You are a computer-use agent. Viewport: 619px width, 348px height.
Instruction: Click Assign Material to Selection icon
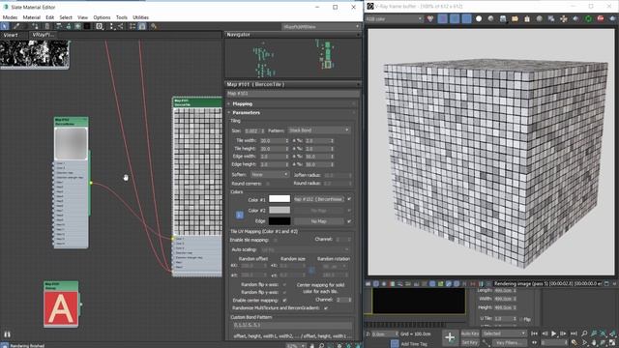click(35, 26)
